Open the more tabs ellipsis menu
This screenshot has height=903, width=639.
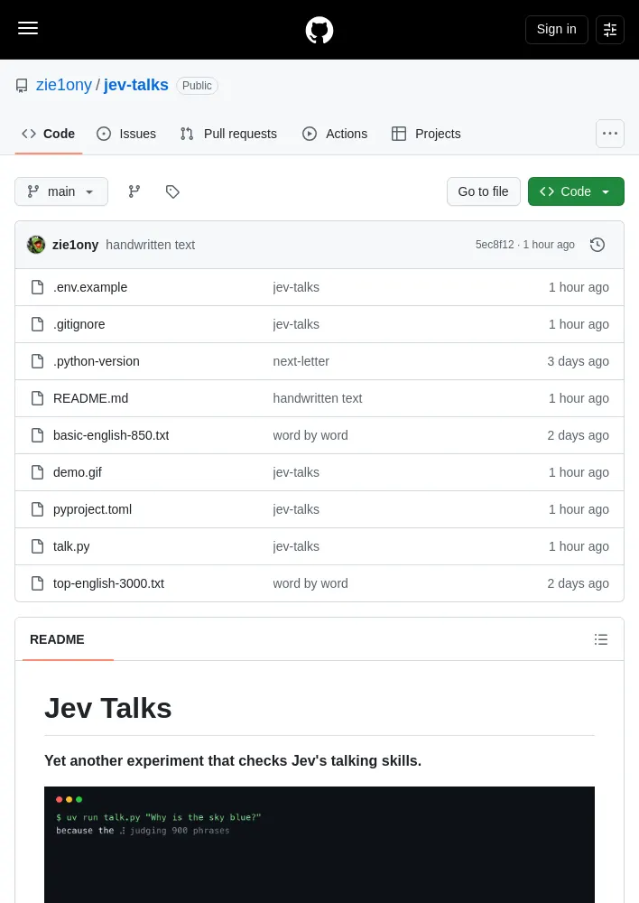[x=609, y=134]
